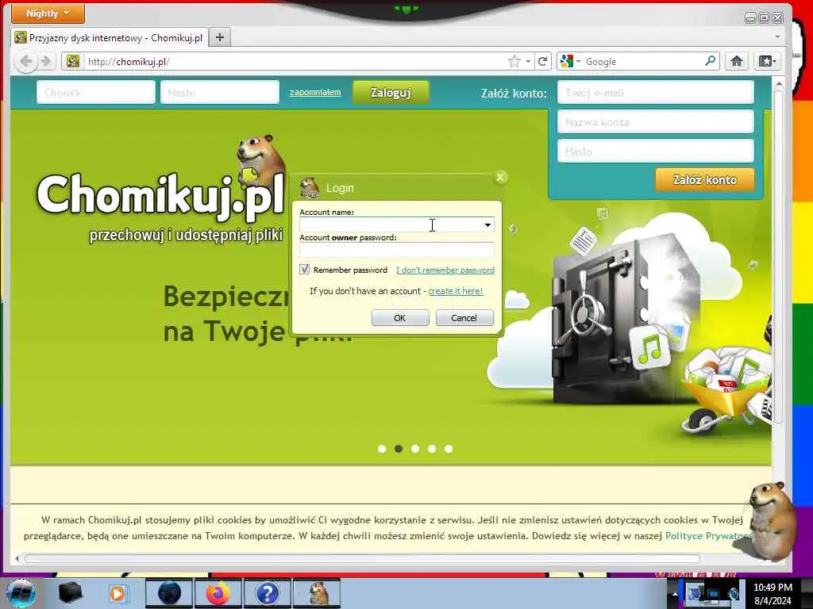The height and width of the screenshot is (609, 813).
Task: Select the Przyjazny dysk internetowy tab
Action: point(110,38)
